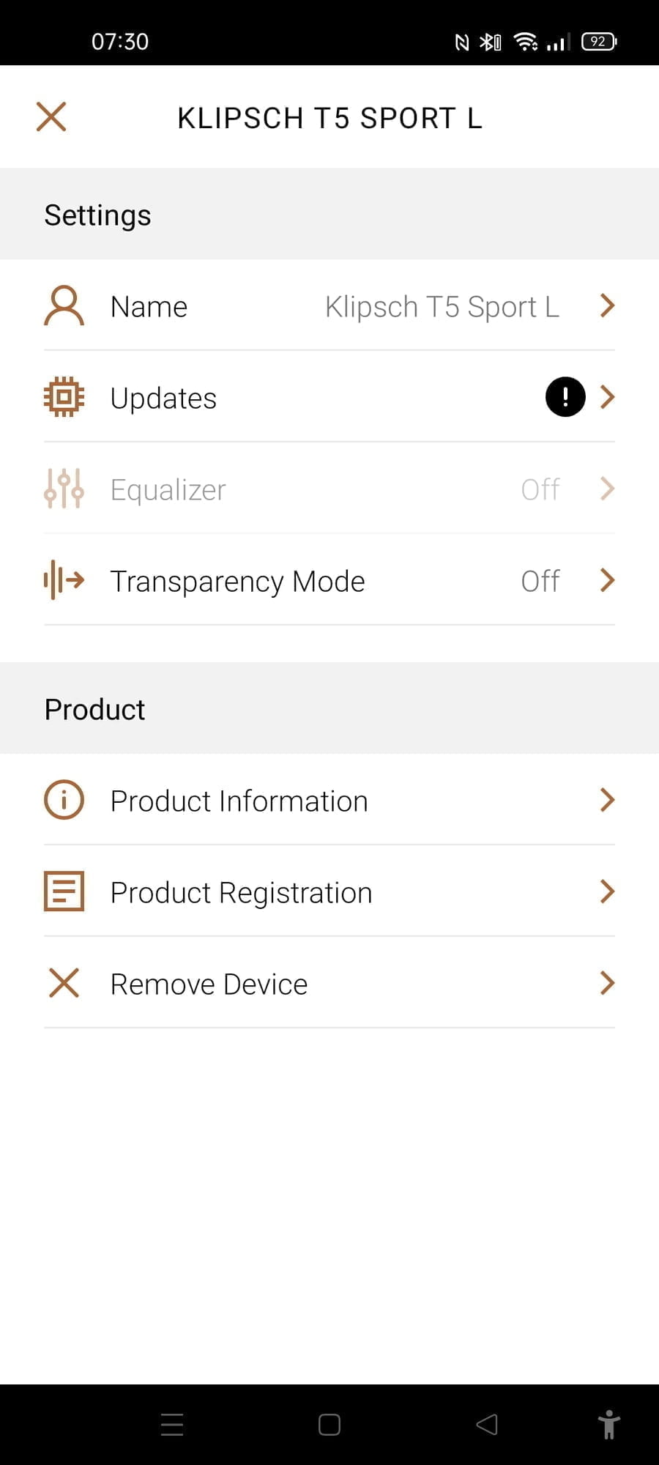
Task: Expand the Name row chevron
Action: 607,305
